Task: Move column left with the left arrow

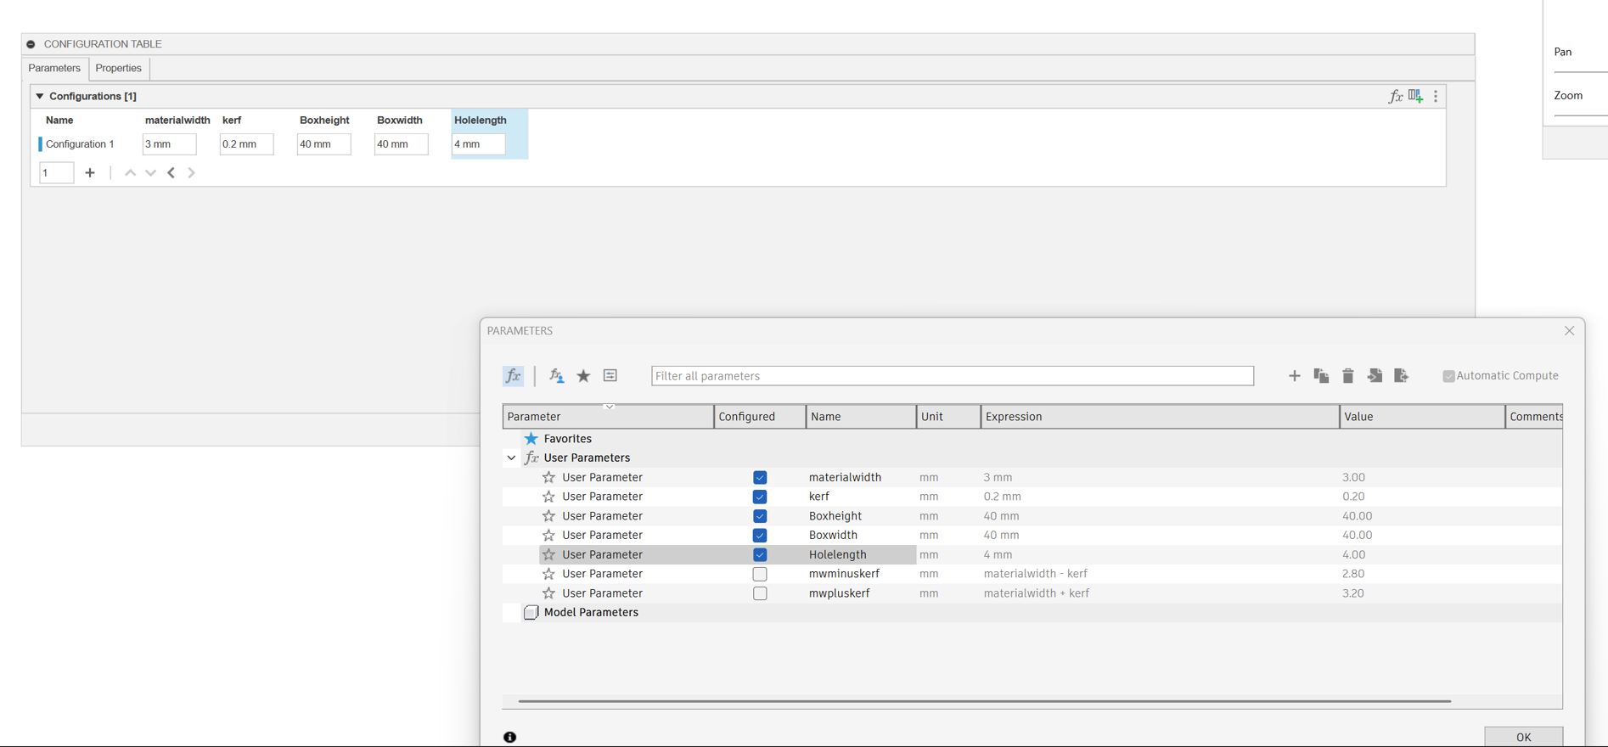Action: [171, 172]
